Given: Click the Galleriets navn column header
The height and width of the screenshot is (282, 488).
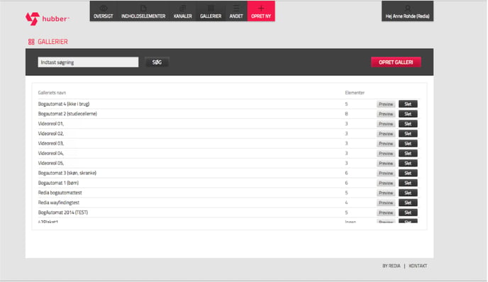Looking at the screenshot, I should (52, 93).
